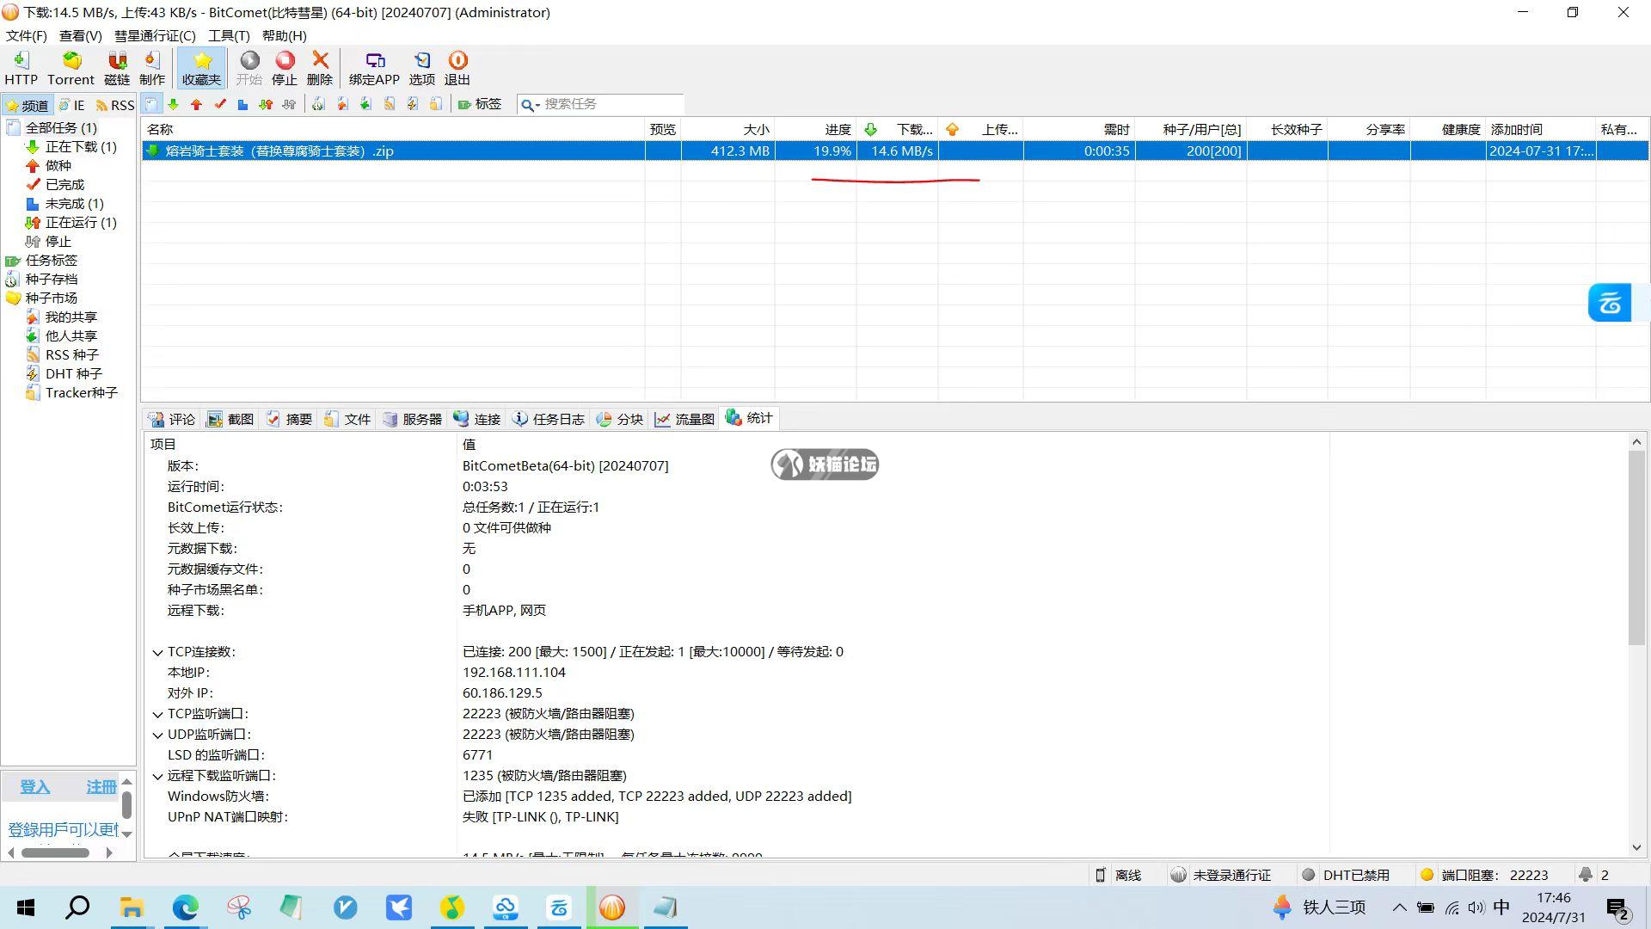The image size is (1651, 929).
Task: Select 正在下载 (1) in the sidebar
Action: pyautogui.click(x=81, y=146)
